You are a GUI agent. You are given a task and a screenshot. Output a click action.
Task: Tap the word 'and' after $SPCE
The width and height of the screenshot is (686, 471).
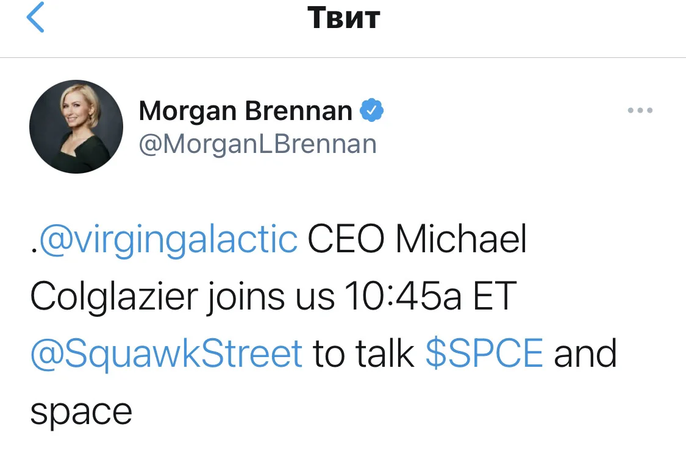coord(585,353)
